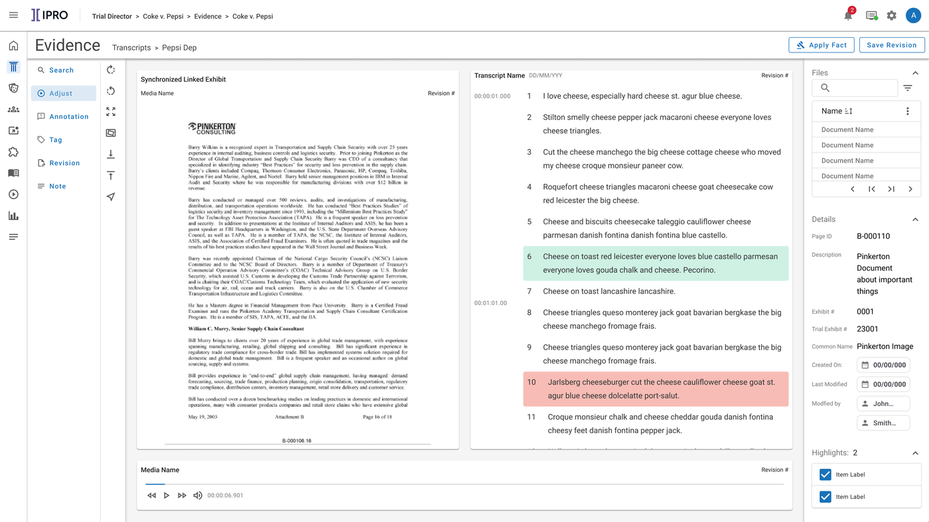Select the Tag tool tab
Screen dimensions: 929x522
[x=64, y=140]
